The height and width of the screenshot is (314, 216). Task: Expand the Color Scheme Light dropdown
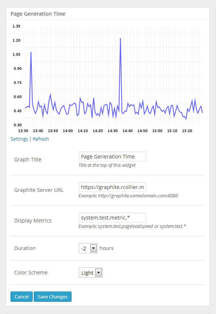(x=91, y=273)
